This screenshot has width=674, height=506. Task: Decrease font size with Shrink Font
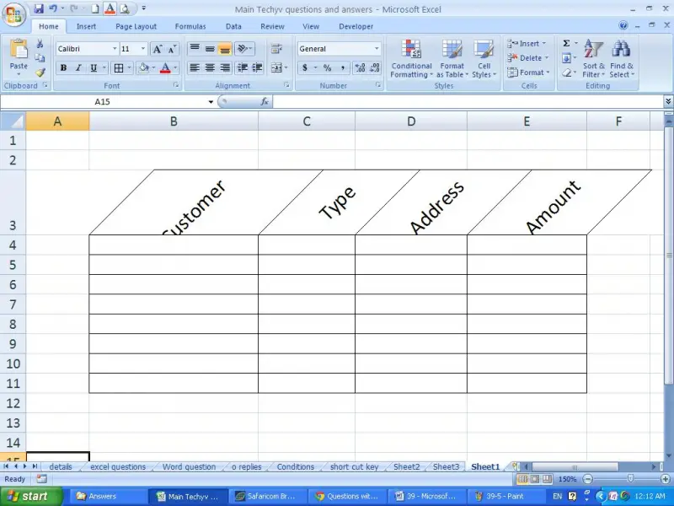(172, 49)
